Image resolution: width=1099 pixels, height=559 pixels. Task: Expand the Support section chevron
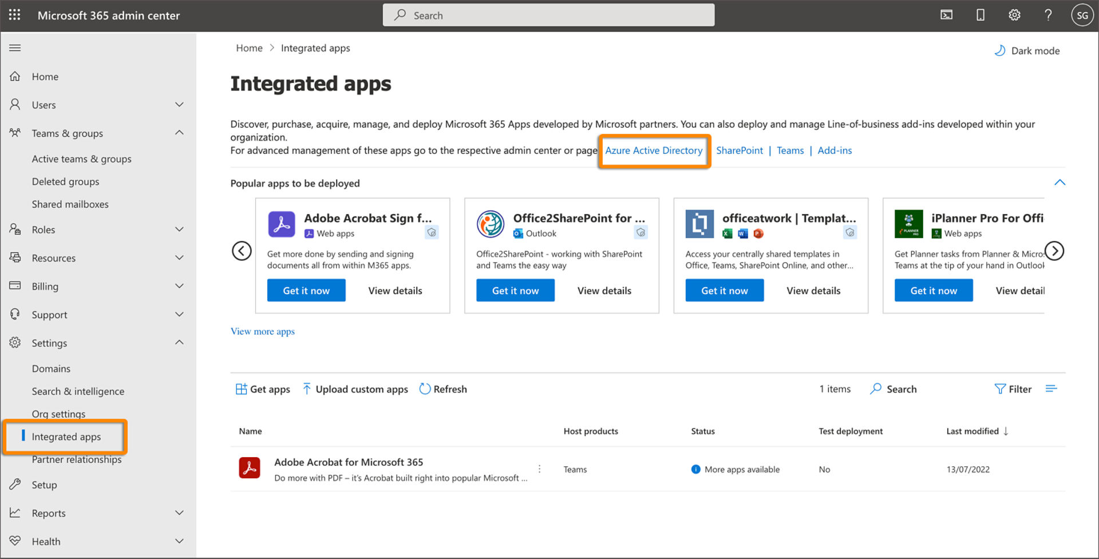point(179,314)
